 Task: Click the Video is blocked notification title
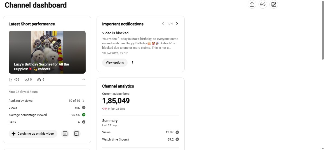(x=115, y=33)
